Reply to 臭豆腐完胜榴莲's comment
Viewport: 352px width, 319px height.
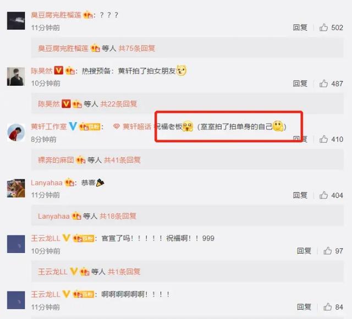pyautogui.click(x=300, y=28)
